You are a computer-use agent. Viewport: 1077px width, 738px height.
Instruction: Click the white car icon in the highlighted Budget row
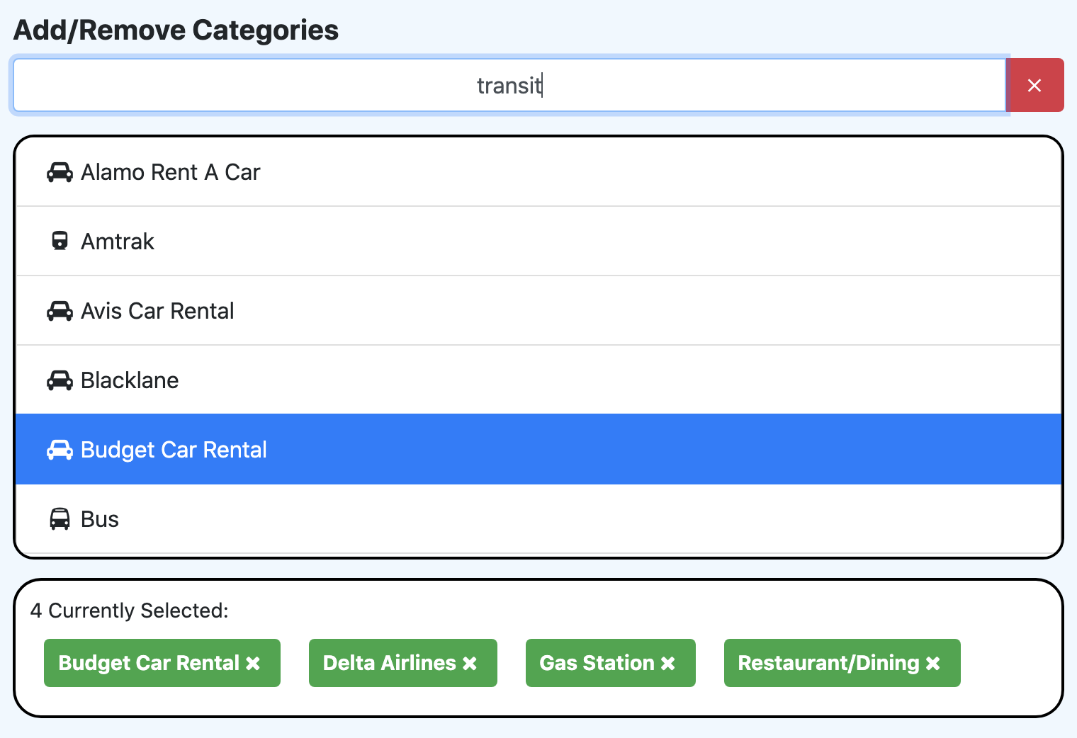pyautogui.click(x=60, y=450)
